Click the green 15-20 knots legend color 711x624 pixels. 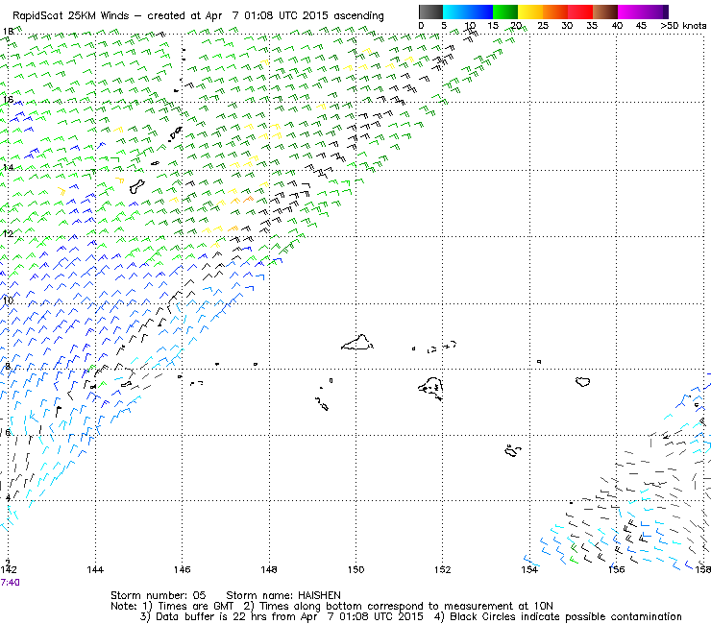click(505, 12)
